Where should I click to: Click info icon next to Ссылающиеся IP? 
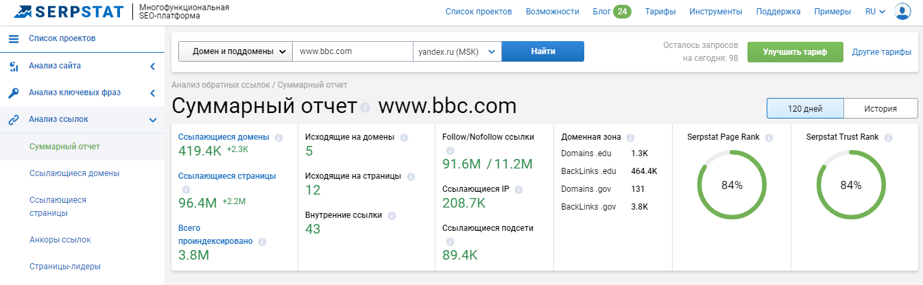click(x=518, y=190)
